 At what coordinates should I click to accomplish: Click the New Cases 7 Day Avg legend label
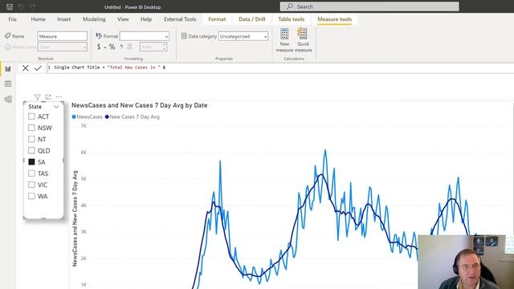coord(135,116)
